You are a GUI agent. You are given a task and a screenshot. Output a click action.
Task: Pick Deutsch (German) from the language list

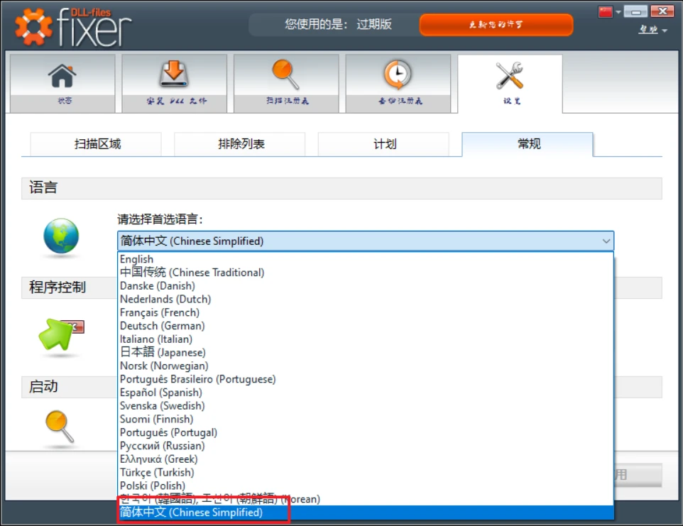pos(162,326)
